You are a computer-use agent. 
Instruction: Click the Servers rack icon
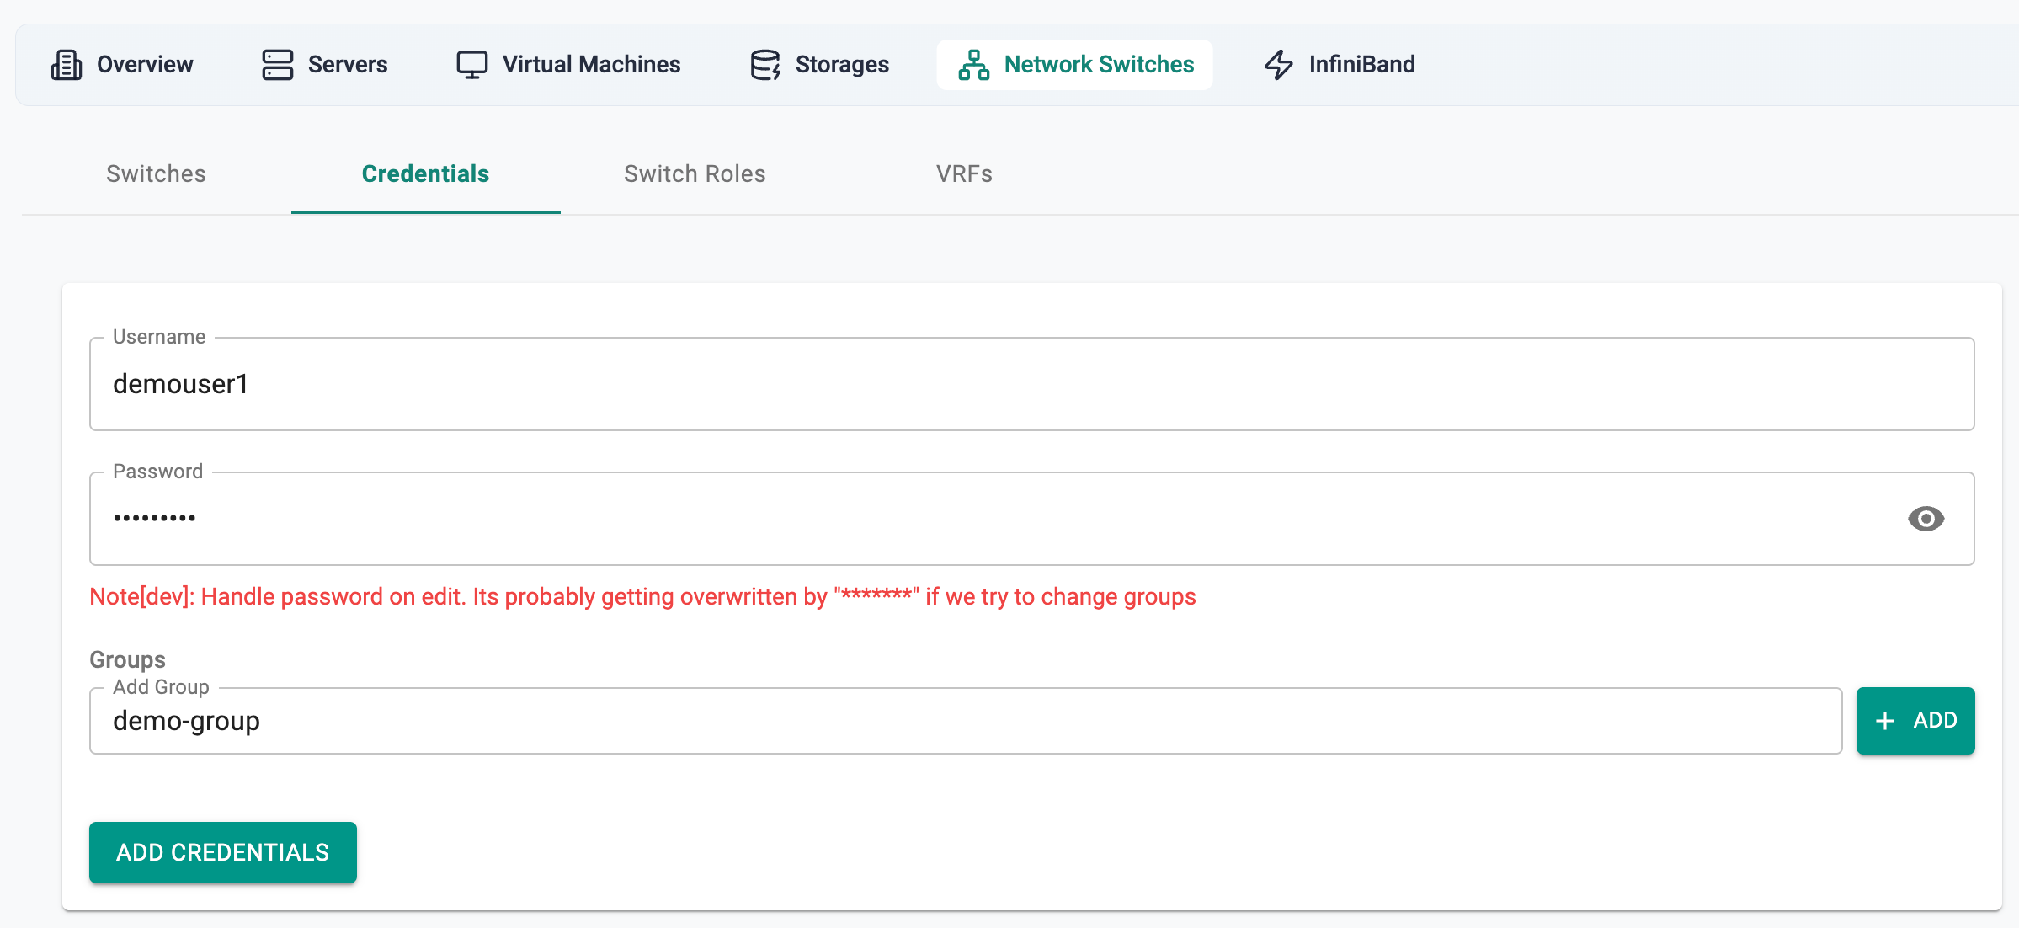coord(277,65)
